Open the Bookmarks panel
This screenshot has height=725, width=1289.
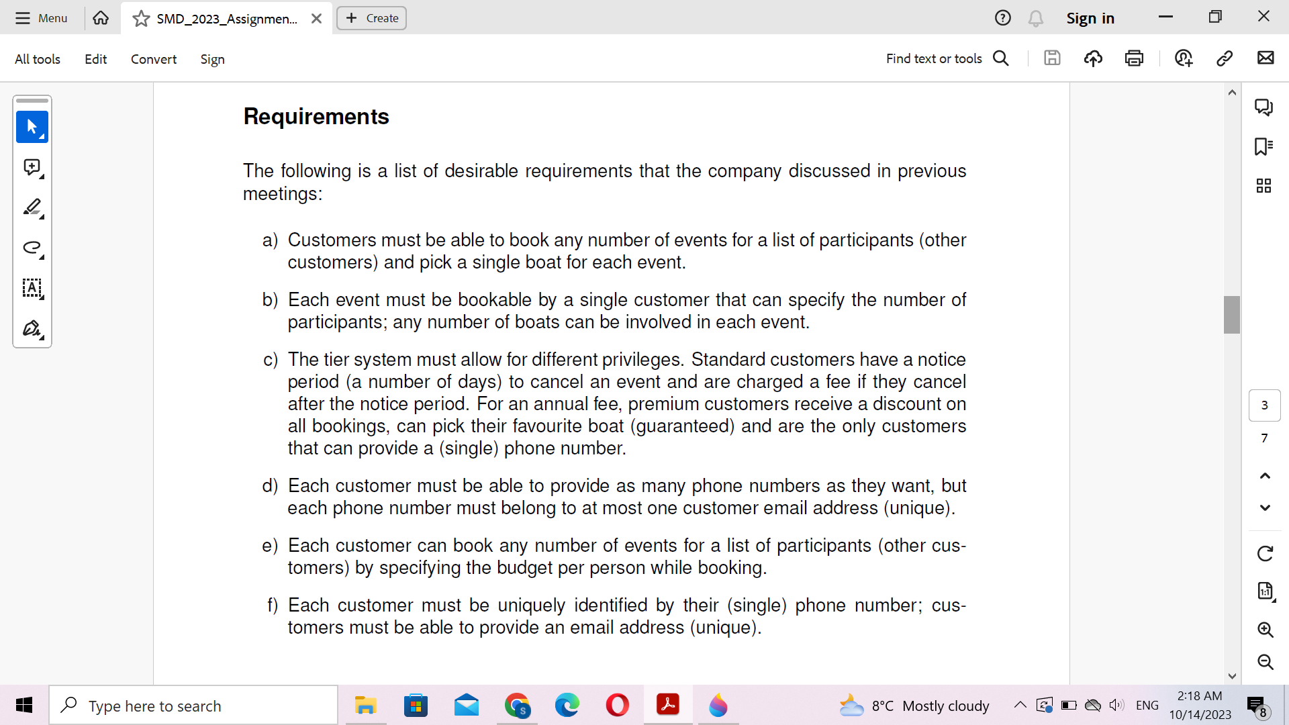[x=1264, y=147]
